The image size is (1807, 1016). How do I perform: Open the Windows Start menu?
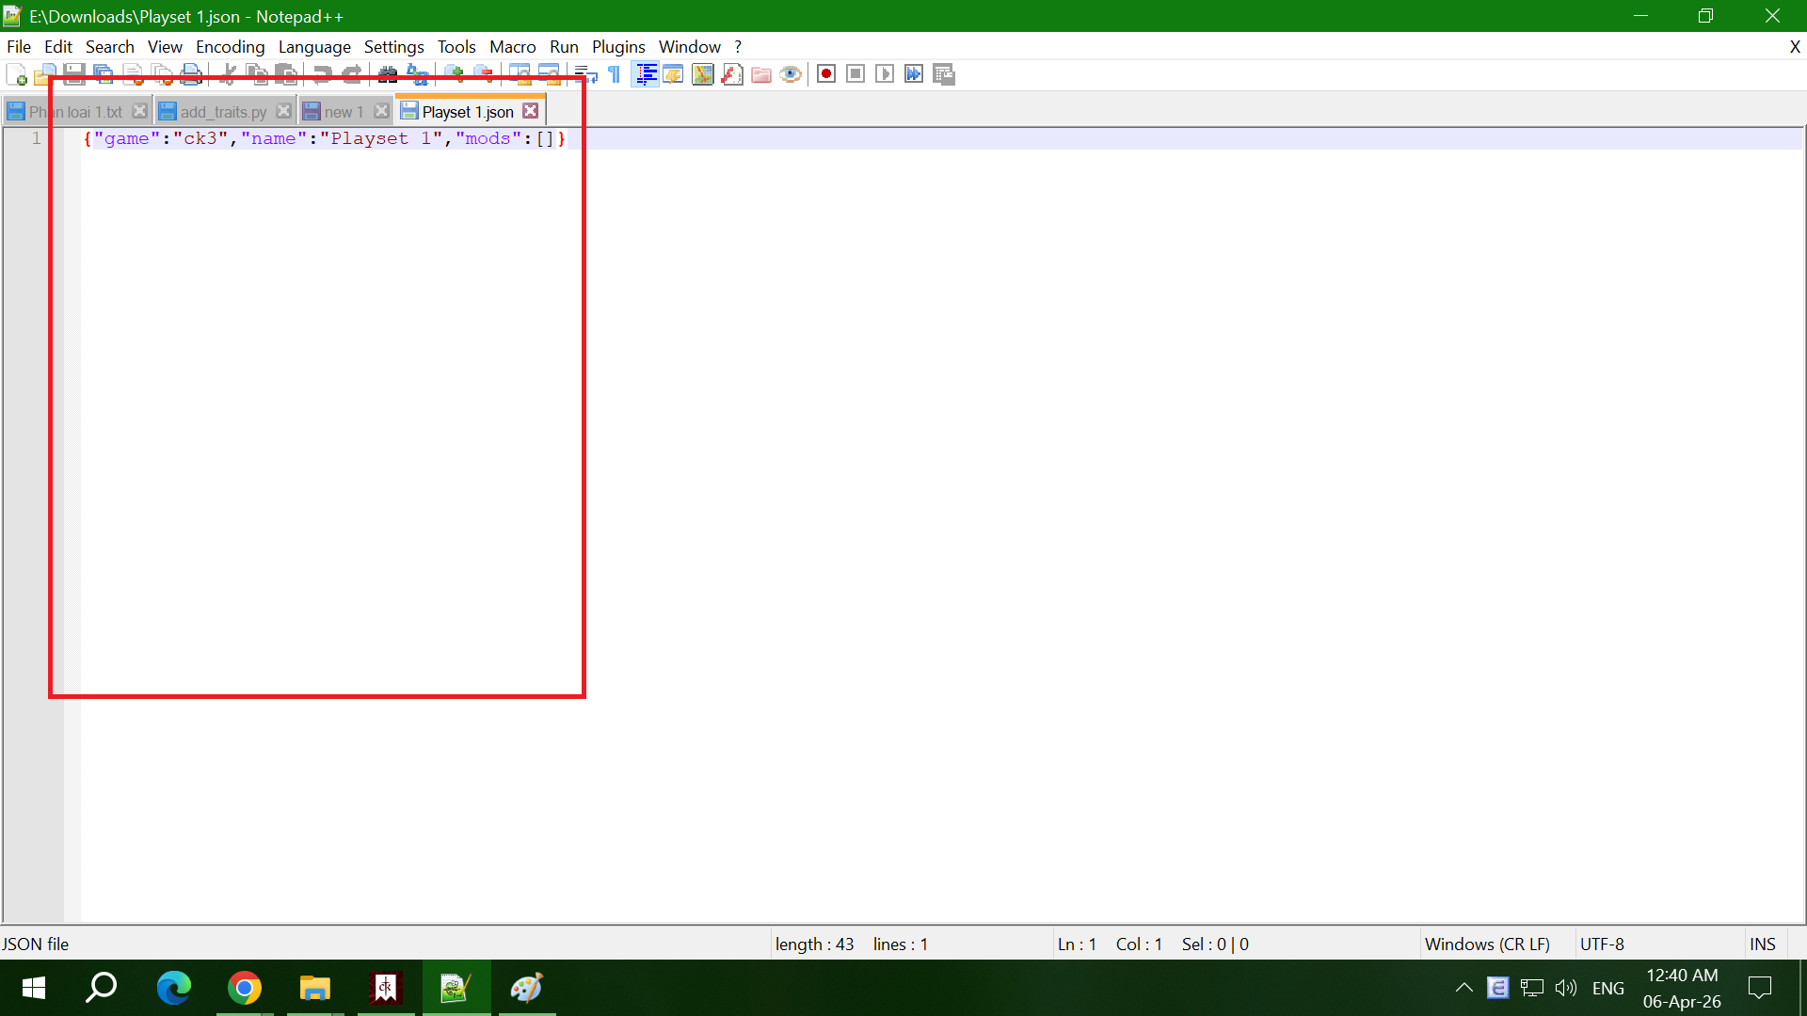(x=34, y=988)
